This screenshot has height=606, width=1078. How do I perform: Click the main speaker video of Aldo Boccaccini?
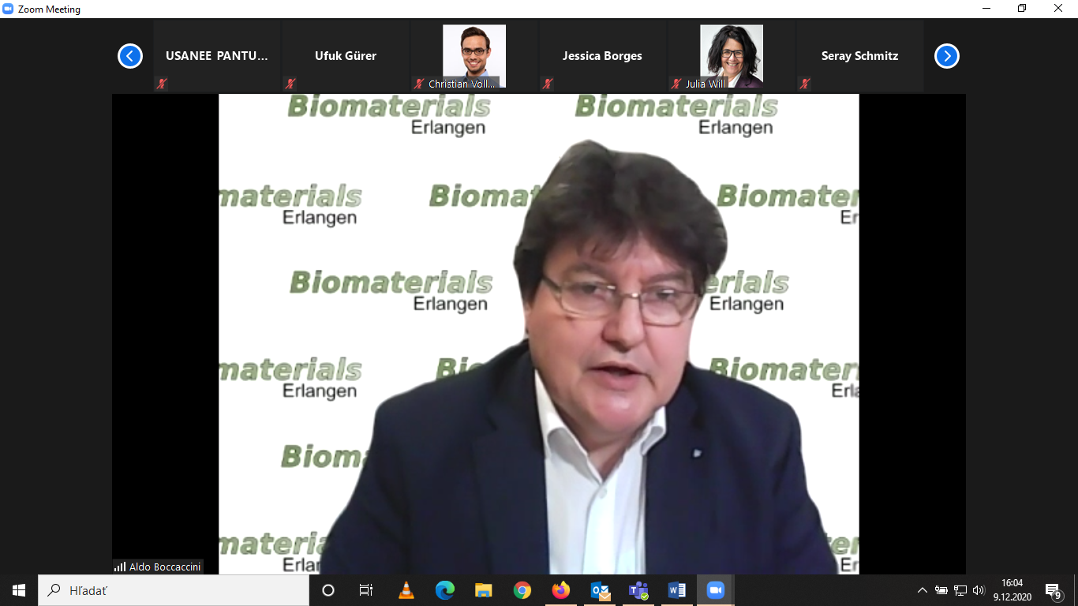coord(539,334)
